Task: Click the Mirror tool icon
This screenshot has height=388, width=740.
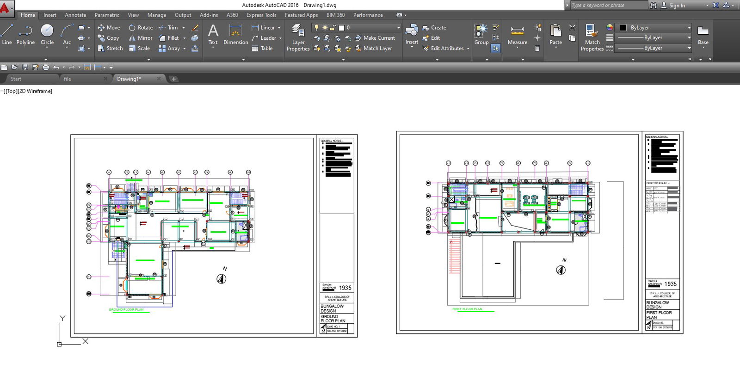Action: pyautogui.click(x=132, y=38)
